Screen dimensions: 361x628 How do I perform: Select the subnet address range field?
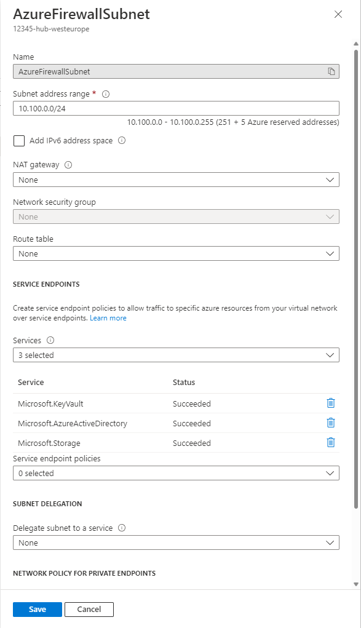tap(175, 108)
